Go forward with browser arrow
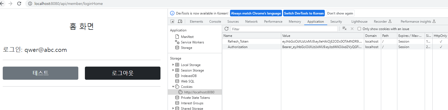Viewport: 448px width, 110px height. [x=10, y=4]
